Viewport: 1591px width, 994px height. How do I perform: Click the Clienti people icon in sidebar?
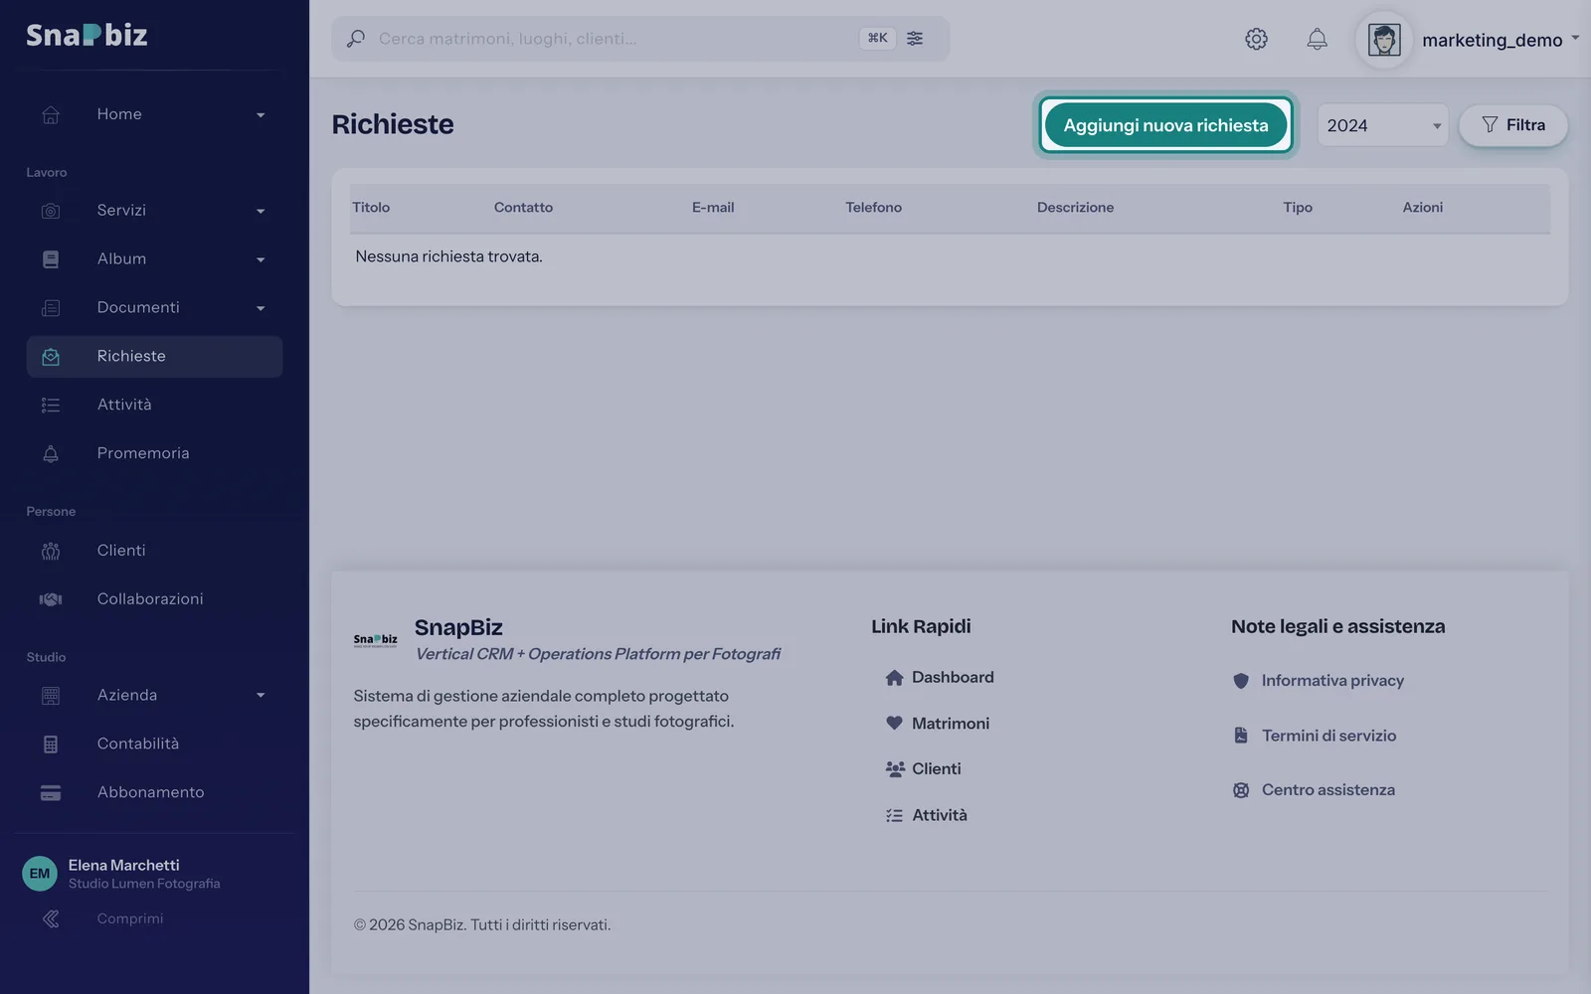coord(51,551)
